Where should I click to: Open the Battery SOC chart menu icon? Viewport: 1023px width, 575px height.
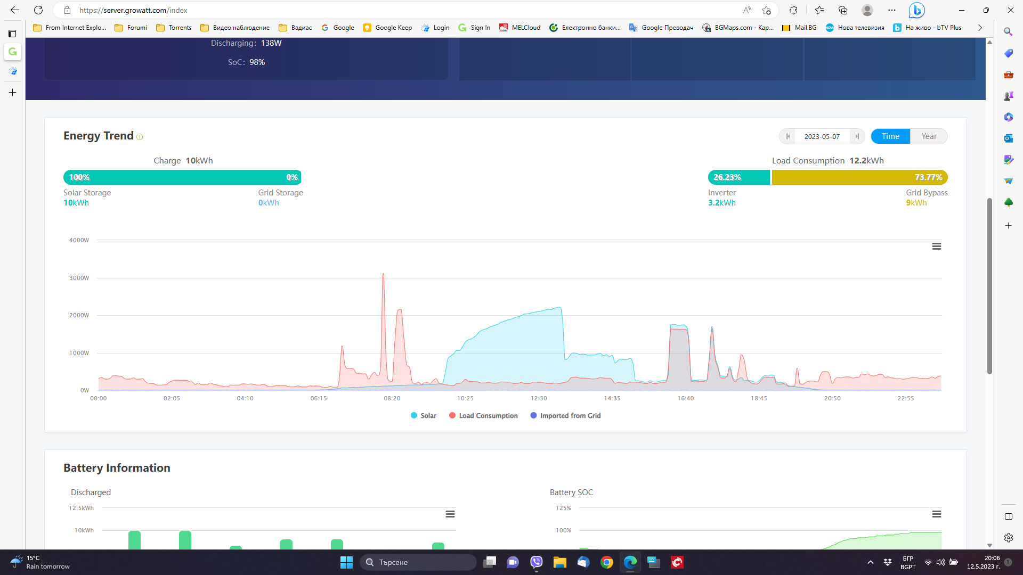(936, 514)
